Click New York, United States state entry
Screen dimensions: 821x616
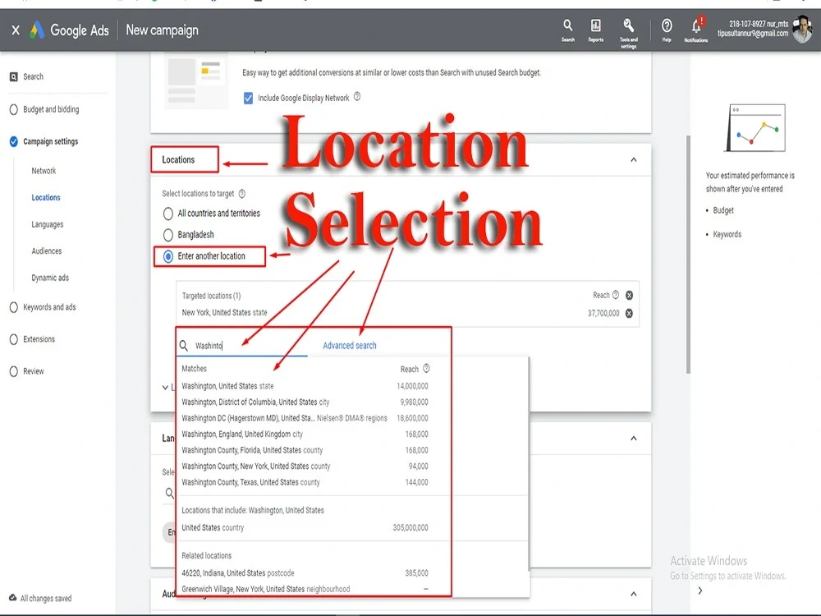click(x=225, y=313)
